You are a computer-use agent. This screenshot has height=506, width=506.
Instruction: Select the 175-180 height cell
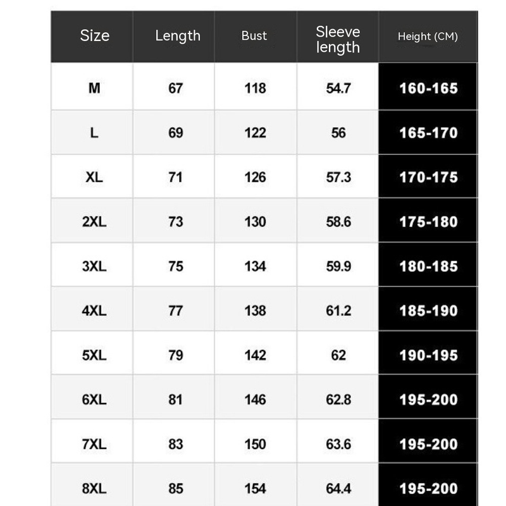[x=428, y=222]
